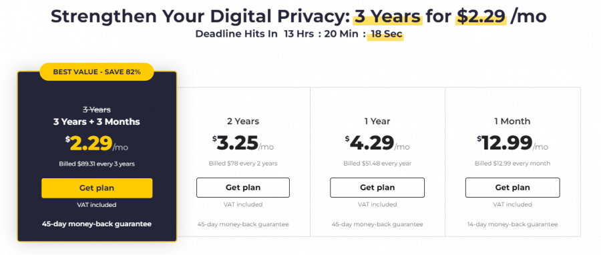Click Billed $89.31 every 3 years text

pos(97,164)
